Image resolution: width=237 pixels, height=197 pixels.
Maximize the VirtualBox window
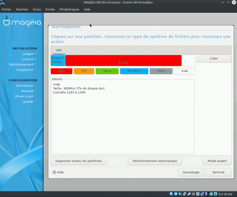(228, 2)
